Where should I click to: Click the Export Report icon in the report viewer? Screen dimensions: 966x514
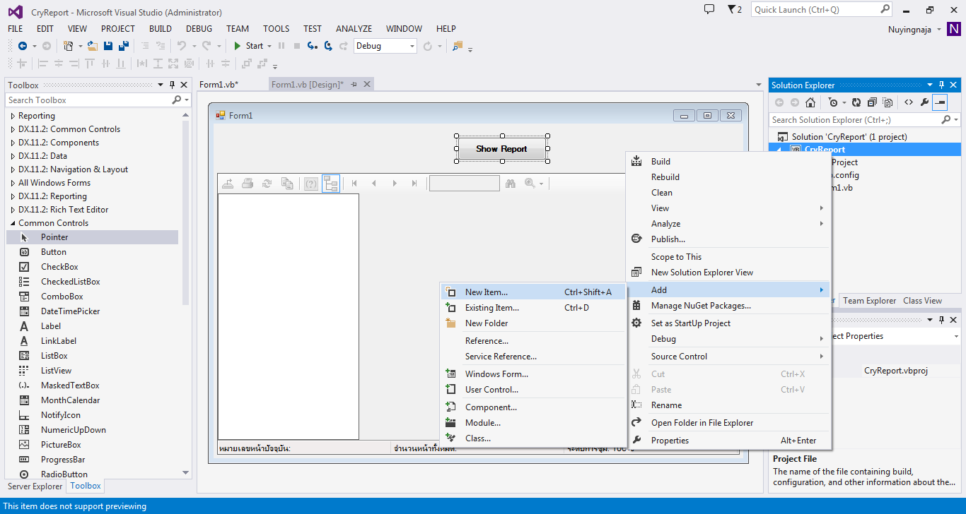tap(228, 184)
